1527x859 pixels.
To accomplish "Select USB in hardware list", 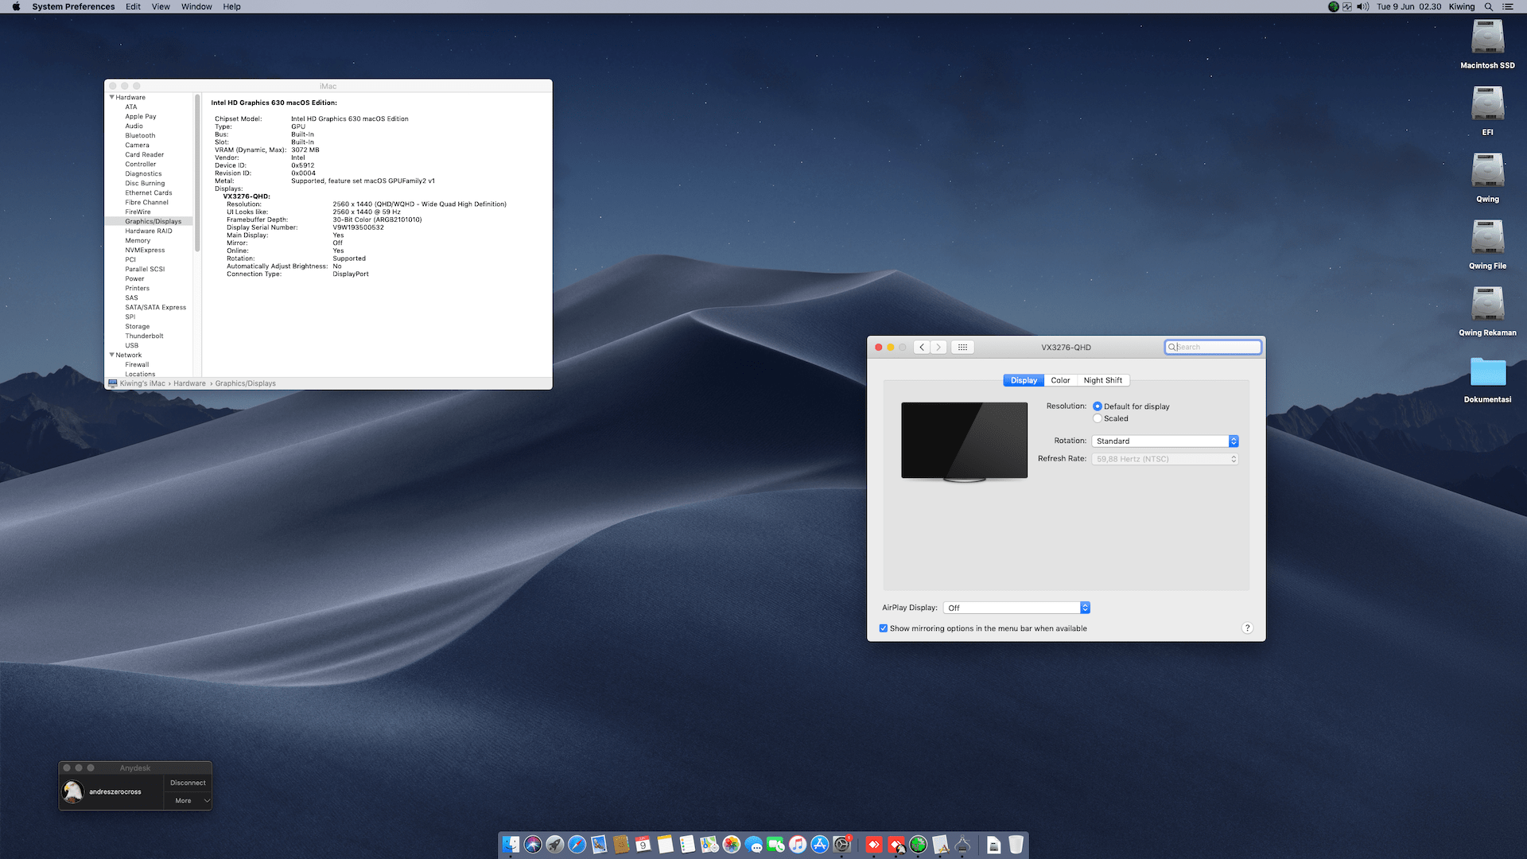I will 131,345.
